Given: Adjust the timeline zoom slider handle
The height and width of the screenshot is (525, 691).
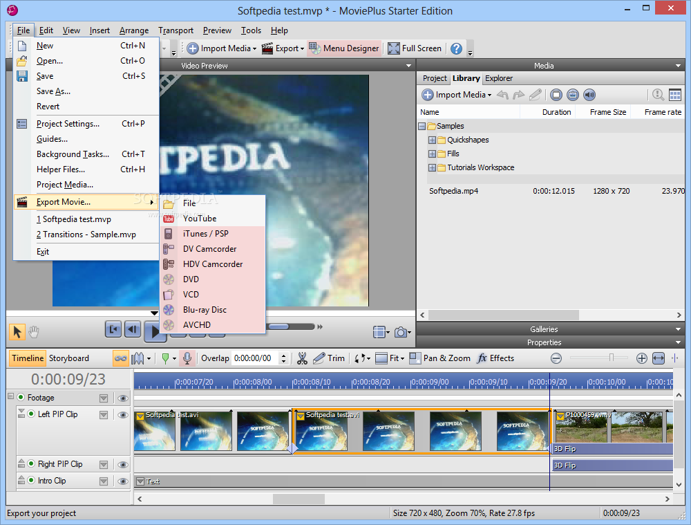Looking at the screenshot, I should click(612, 358).
